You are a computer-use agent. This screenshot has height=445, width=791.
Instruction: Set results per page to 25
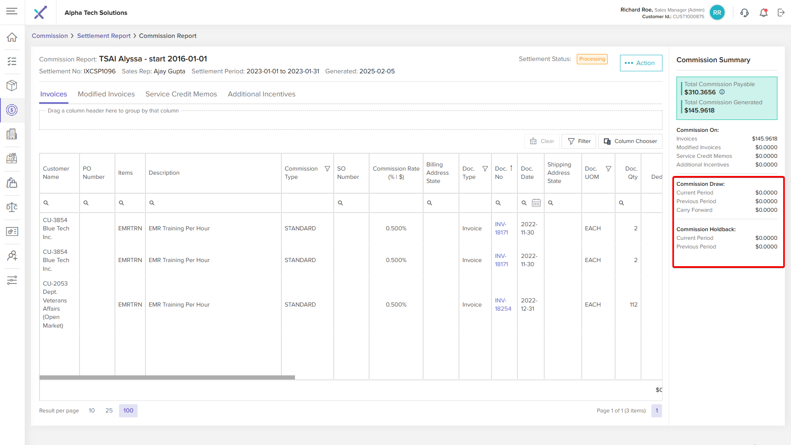(109, 410)
